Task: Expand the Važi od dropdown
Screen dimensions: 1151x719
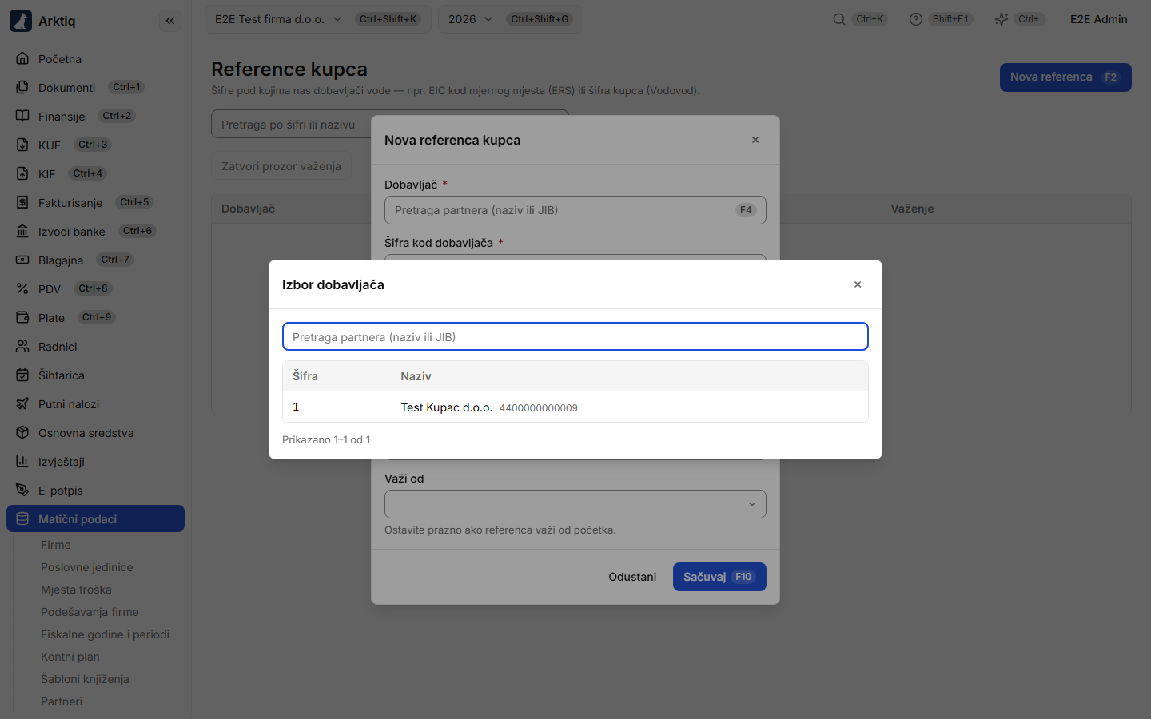Action: pos(575,504)
